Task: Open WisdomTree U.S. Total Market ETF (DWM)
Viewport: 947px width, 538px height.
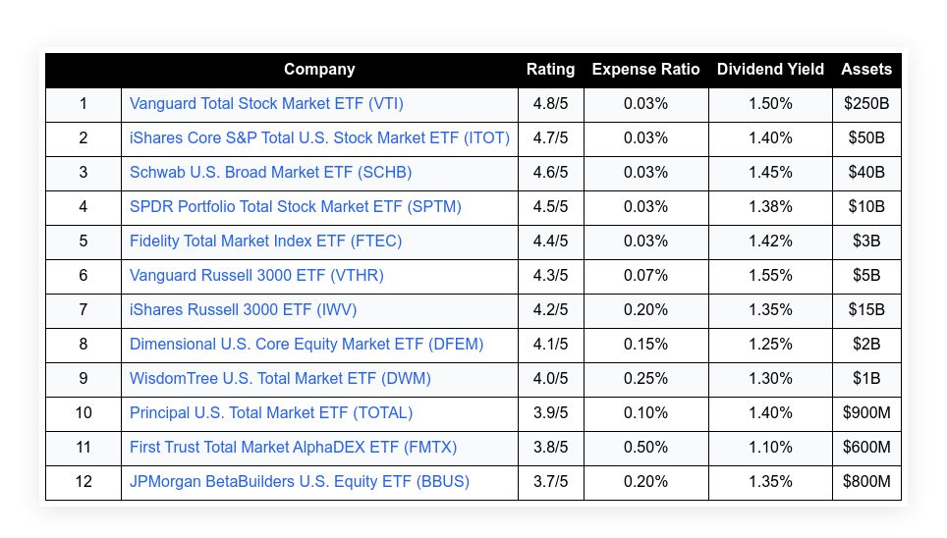Action: point(280,378)
